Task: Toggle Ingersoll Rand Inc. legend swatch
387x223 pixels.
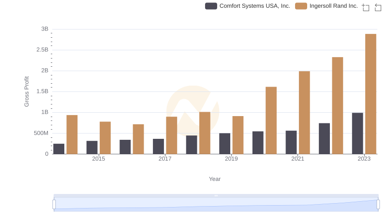Action: [x=301, y=6]
